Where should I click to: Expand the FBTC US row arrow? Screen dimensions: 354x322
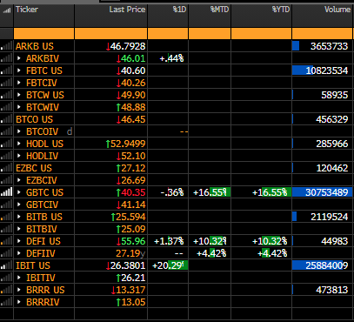click(19, 70)
